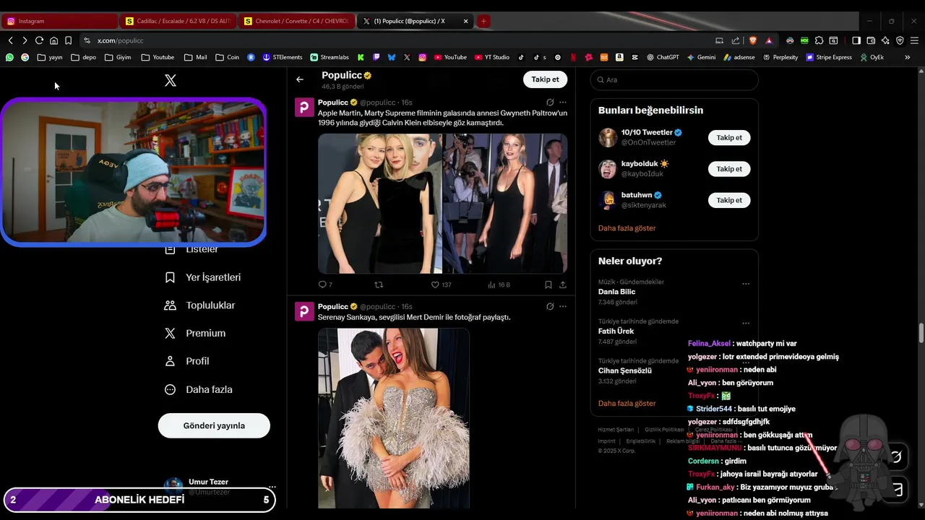The height and width of the screenshot is (520, 925).
Task: Click the page vertical scrollbar thumb
Action: pyautogui.click(x=921, y=334)
